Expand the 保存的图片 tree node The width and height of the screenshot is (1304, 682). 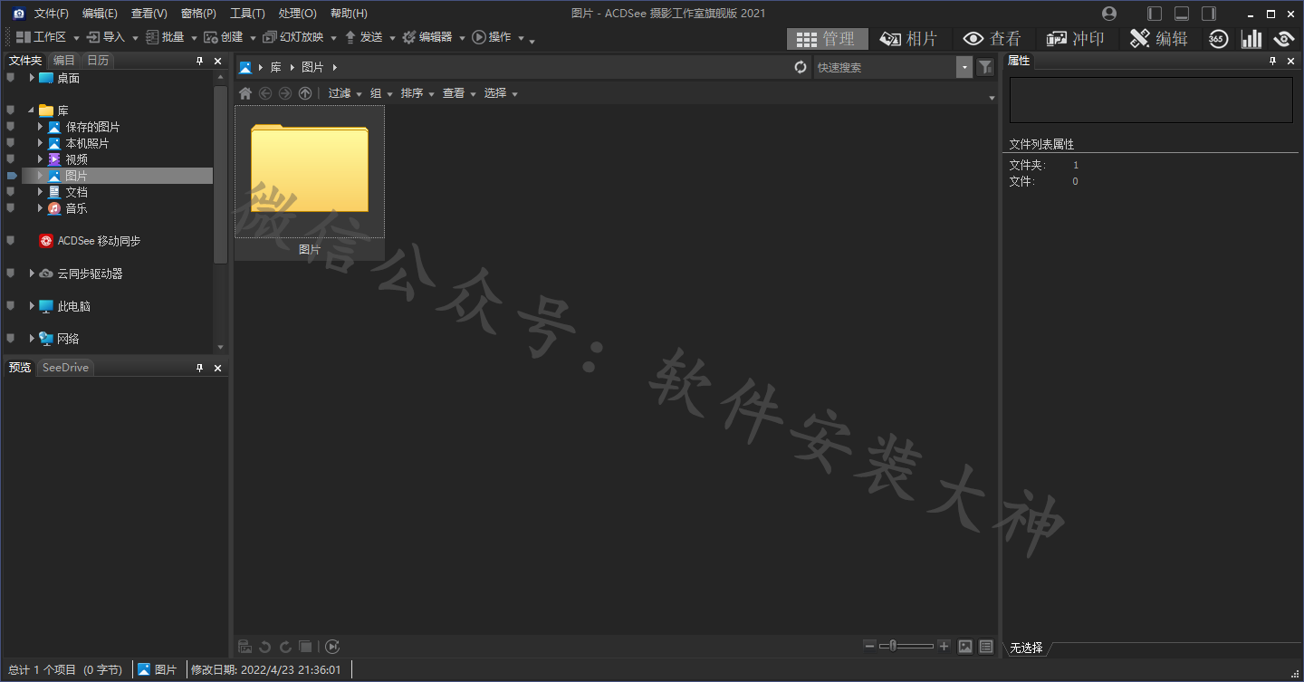[x=40, y=127]
